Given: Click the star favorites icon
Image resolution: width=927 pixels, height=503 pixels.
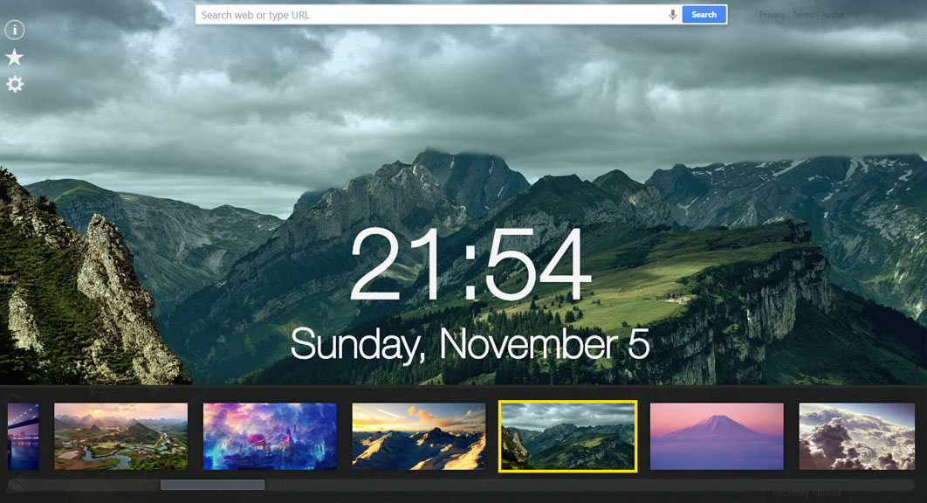Looking at the screenshot, I should (x=14, y=58).
